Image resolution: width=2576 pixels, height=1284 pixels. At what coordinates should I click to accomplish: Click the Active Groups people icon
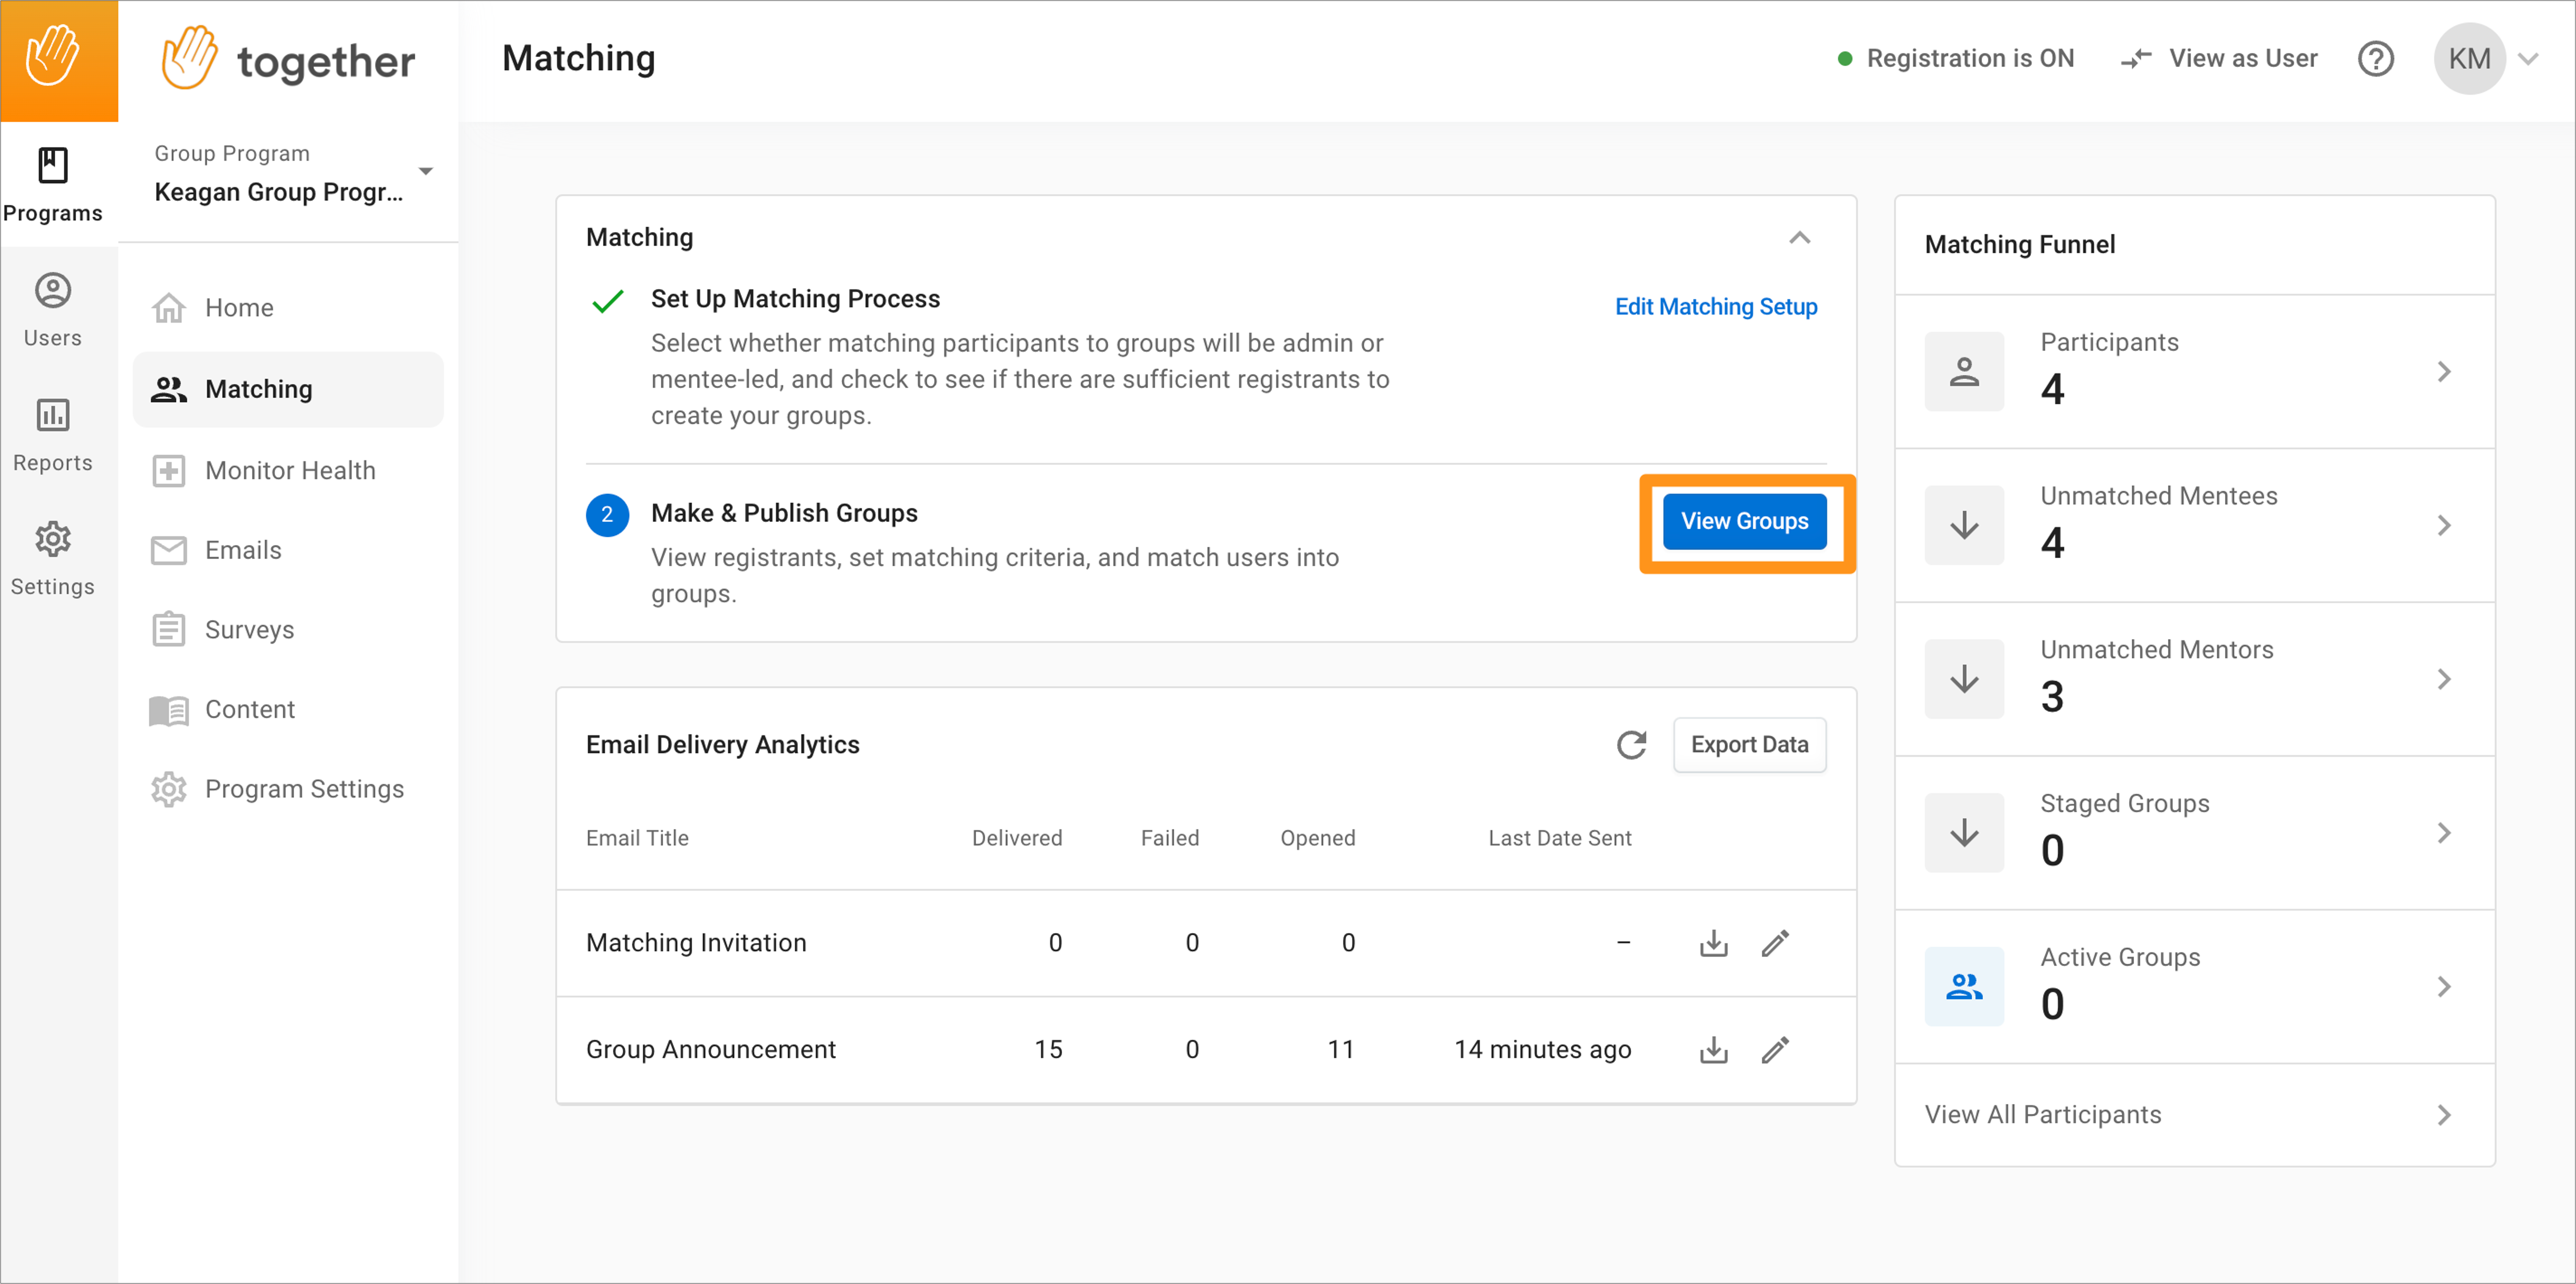(x=1964, y=988)
